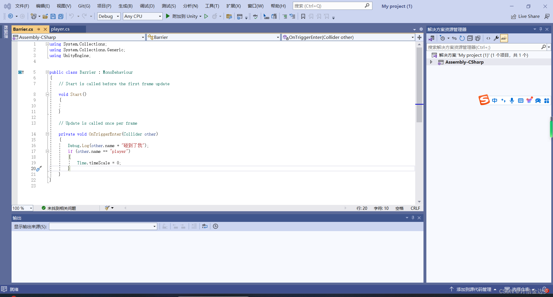
Task: Toggle auto-hide pin on the Output panel
Action: (413, 218)
